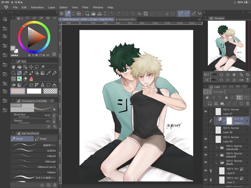This screenshot has height=188, width=251.
Task: Select the Airbrush tool
Action: point(37,73)
